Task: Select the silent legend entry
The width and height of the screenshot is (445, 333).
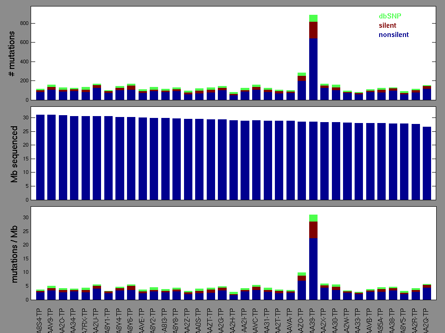Action: pyautogui.click(x=388, y=25)
